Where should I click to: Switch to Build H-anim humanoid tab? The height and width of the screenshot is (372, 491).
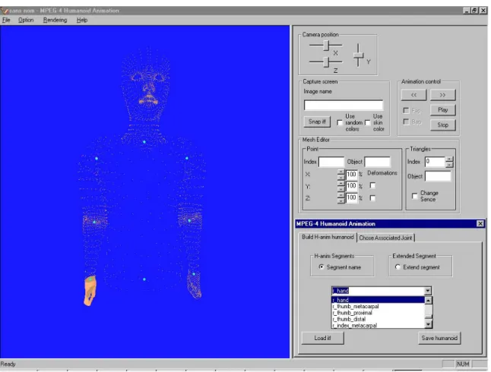[328, 237]
